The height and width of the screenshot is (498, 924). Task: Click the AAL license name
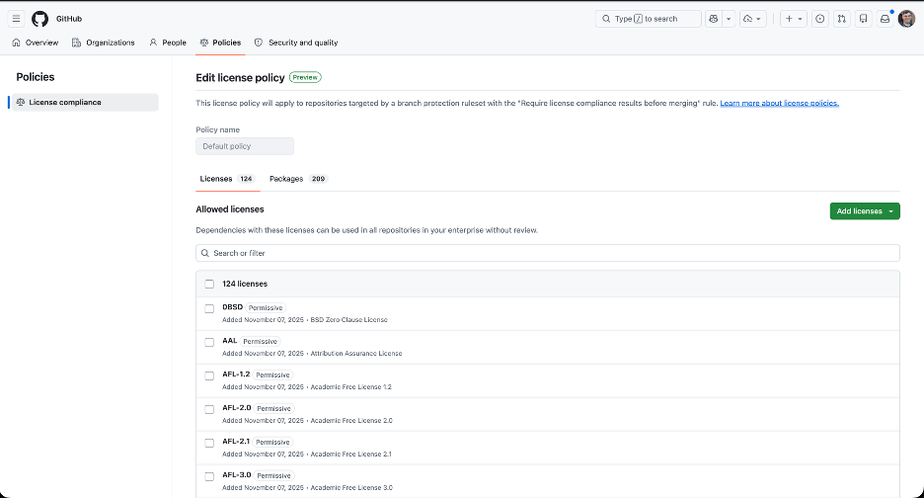point(229,341)
